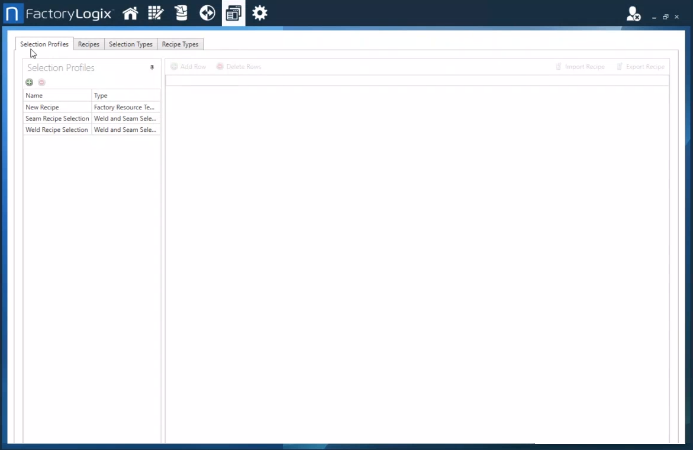The height and width of the screenshot is (450, 693).
Task: Click the Import Recipe button
Action: (x=580, y=66)
